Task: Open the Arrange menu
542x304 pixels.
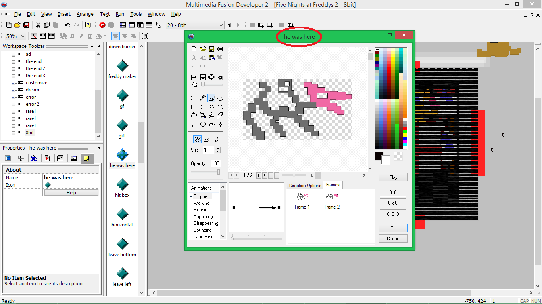Action: (85, 14)
